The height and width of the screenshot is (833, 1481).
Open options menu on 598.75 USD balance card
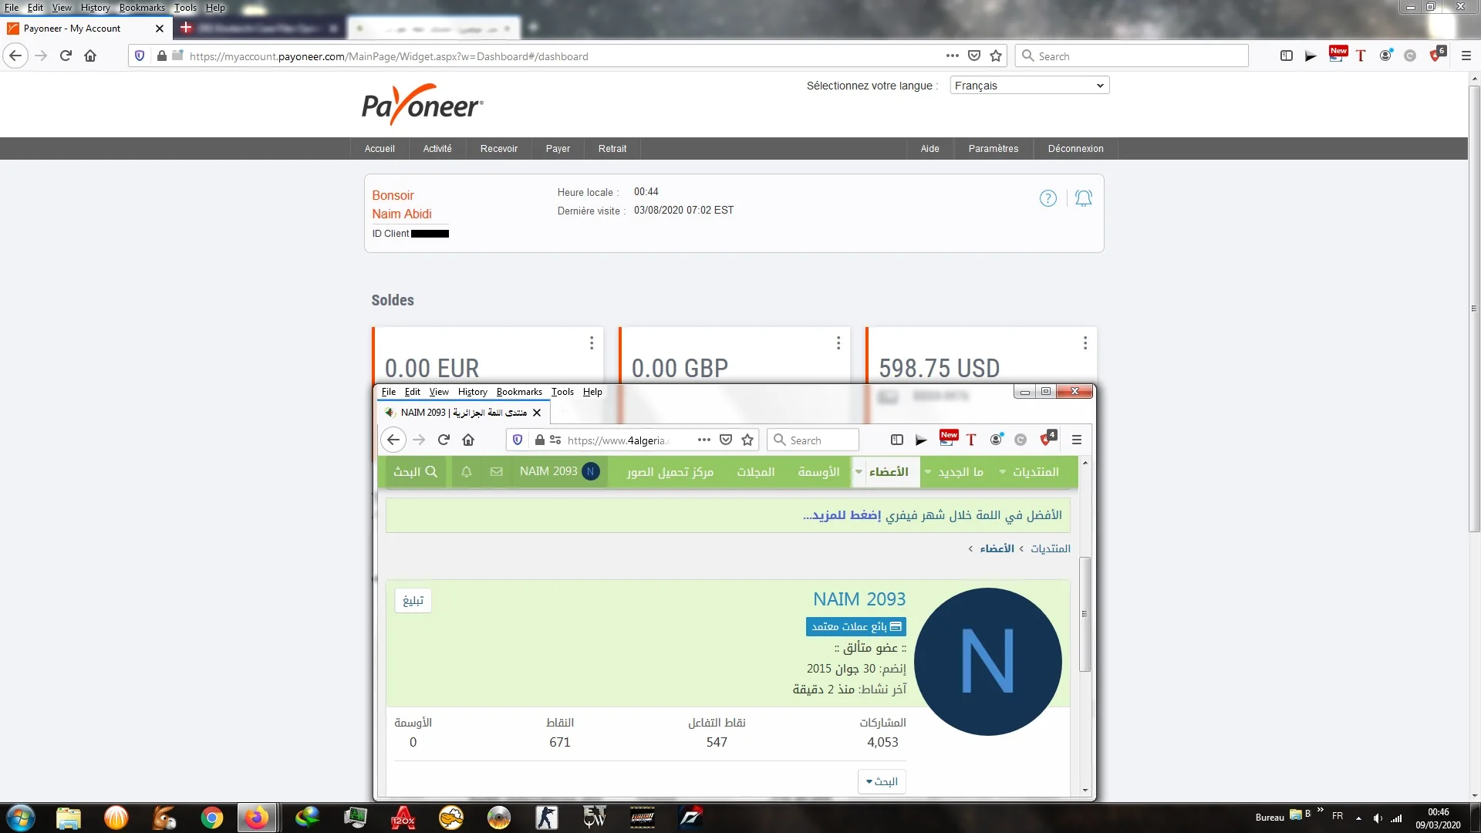[x=1085, y=342]
